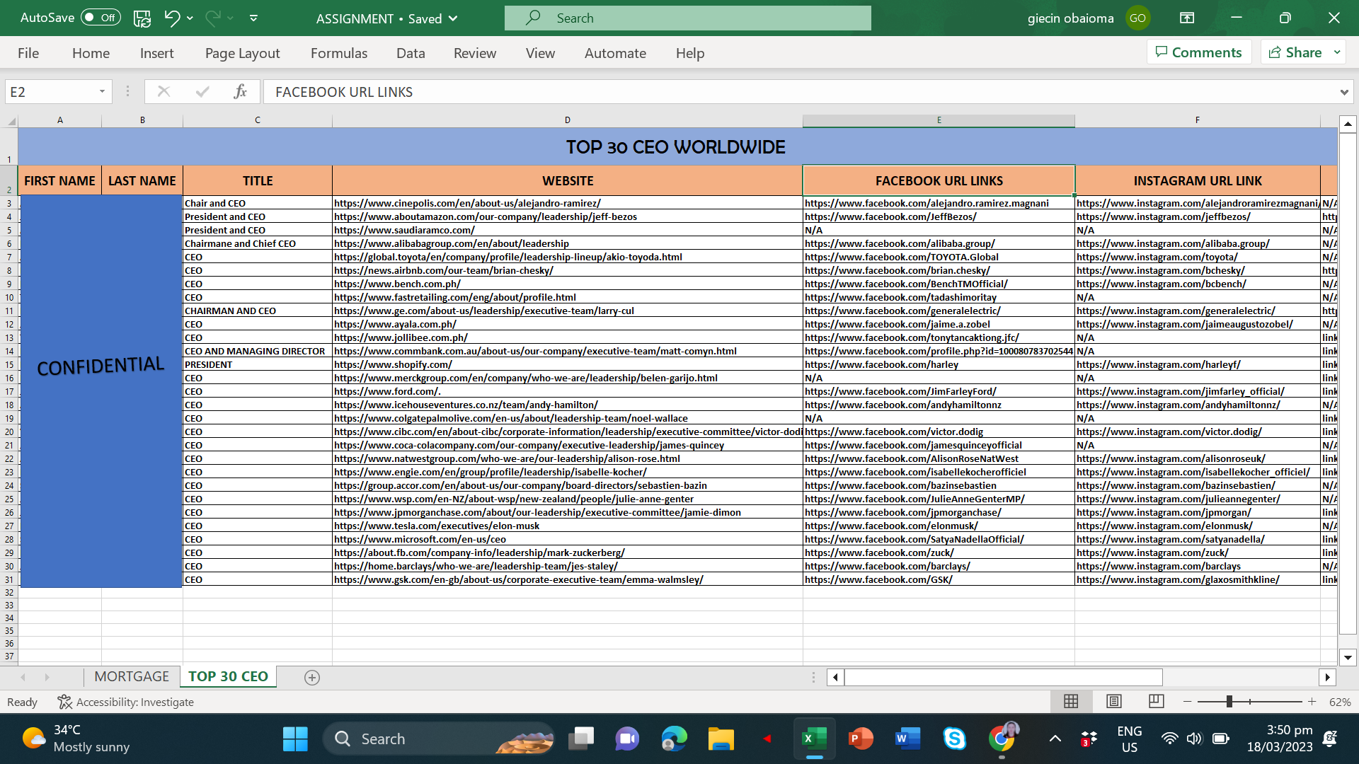Click the Save icon in title bar
The image size is (1359, 764).
[x=142, y=18]
